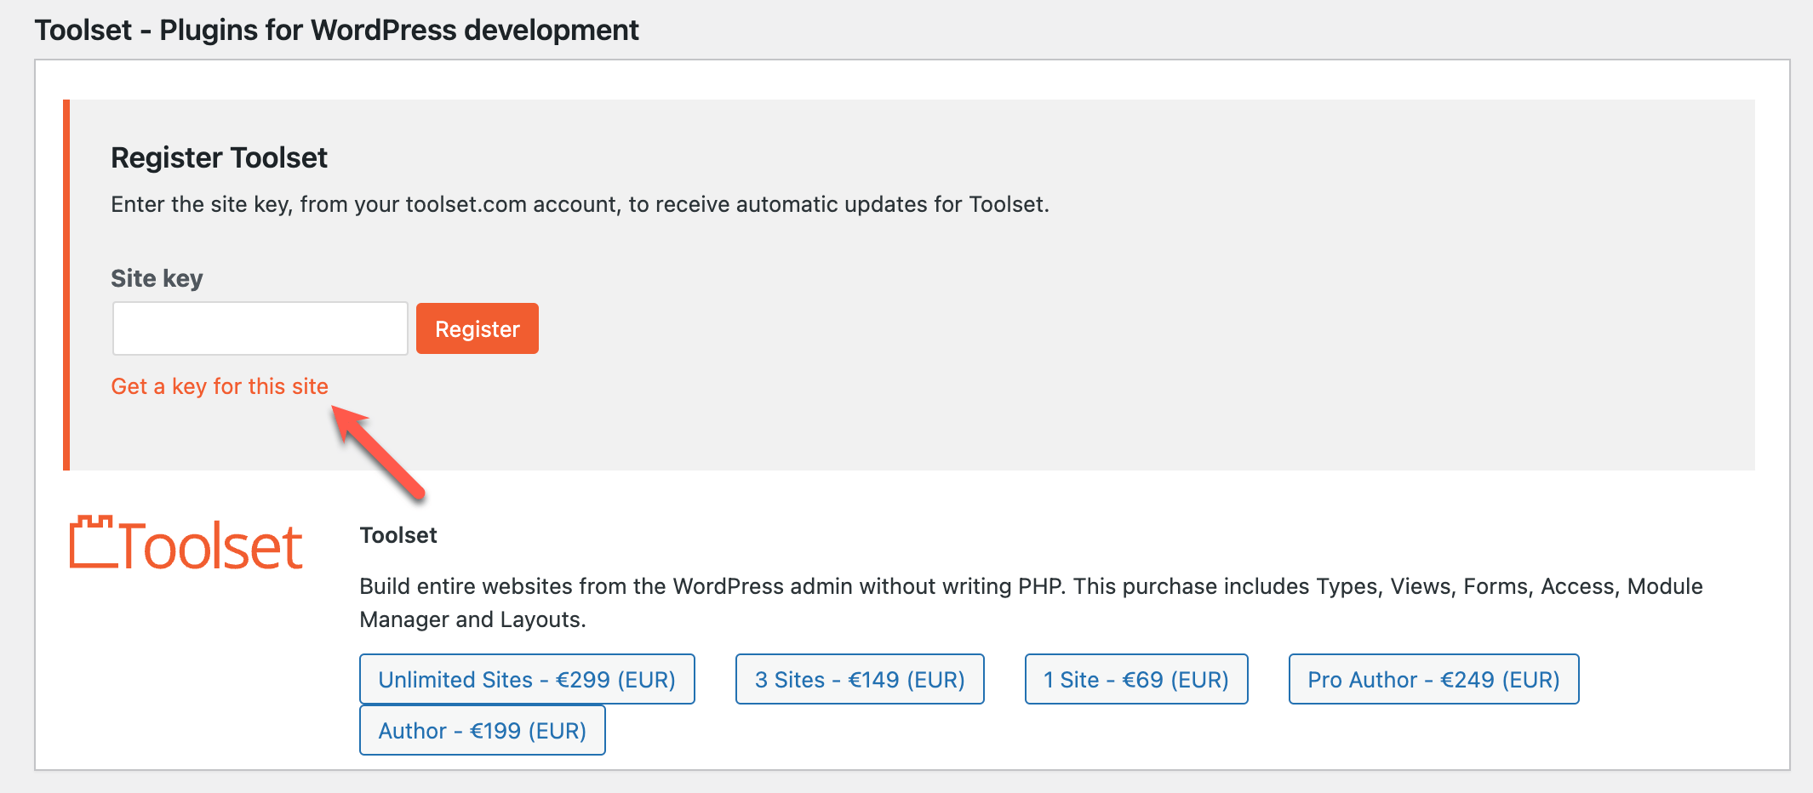Screen dimensions: 1813x793
Task: Click the orange Register button
Action: [478, 328]
